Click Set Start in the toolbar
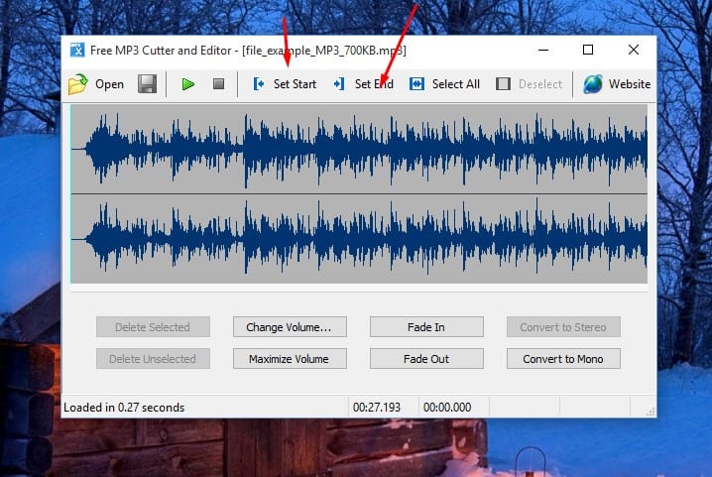 [285, 84]
